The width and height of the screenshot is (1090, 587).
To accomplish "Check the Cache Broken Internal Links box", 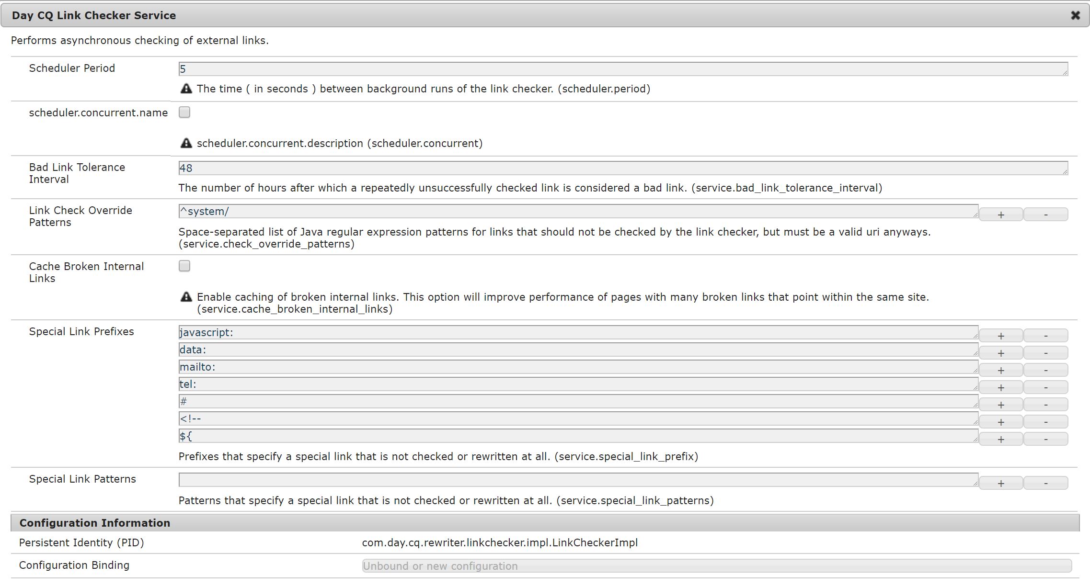I will click(x=184, y=266).
